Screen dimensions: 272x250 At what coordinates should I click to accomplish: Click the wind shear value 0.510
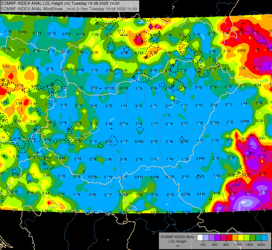pos(109,88)
